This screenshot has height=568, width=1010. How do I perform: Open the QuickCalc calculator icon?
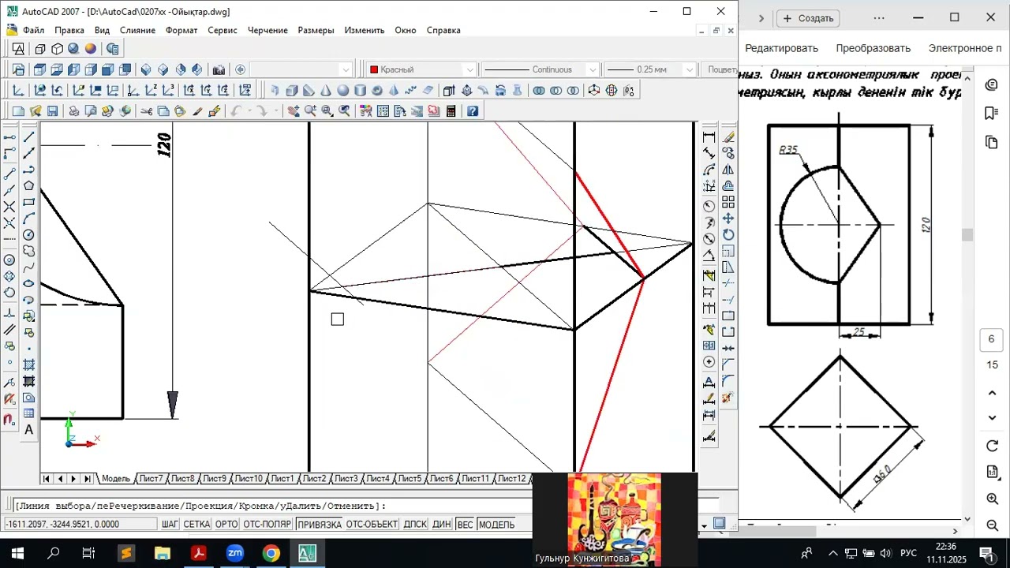pyautogui.click(x=451, y=111)
